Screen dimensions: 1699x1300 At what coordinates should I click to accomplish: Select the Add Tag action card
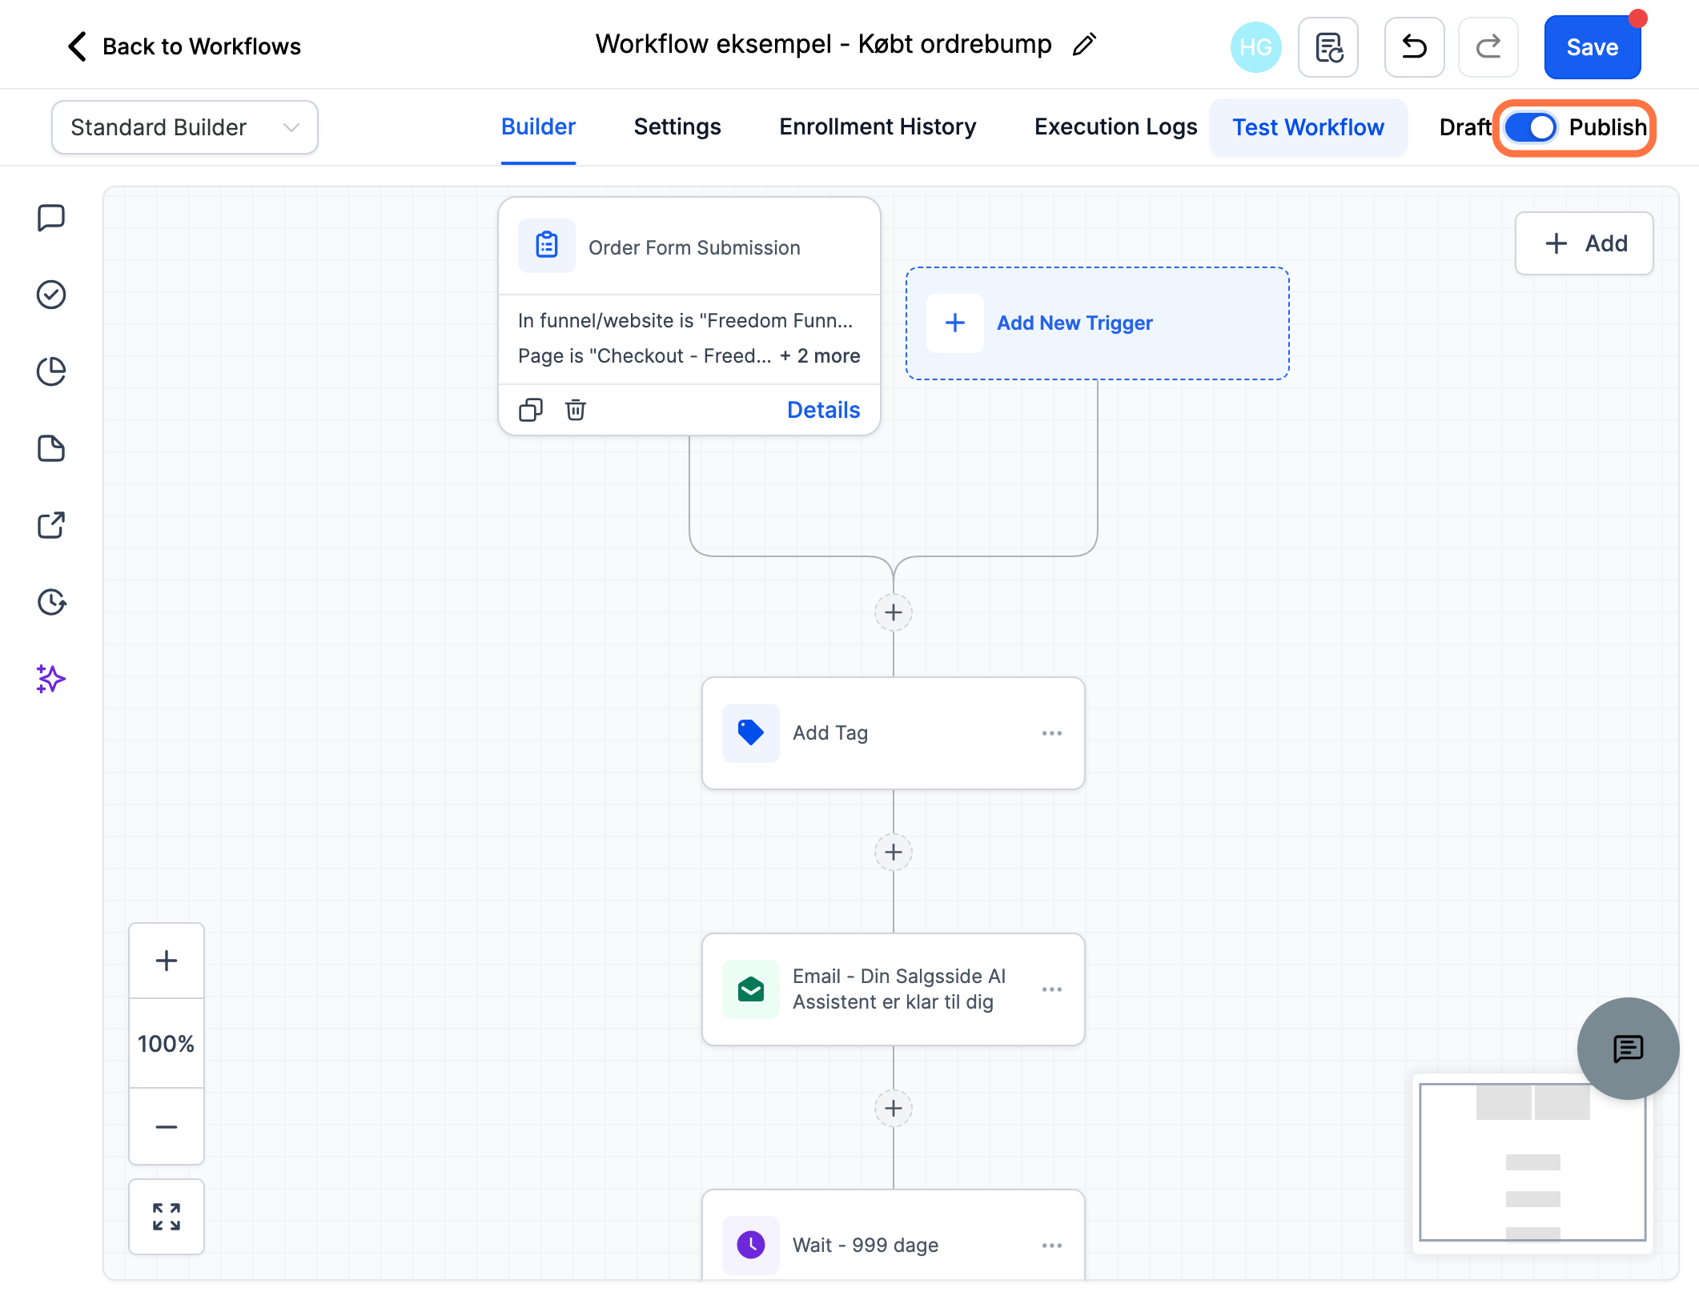(x=894, y=733)
